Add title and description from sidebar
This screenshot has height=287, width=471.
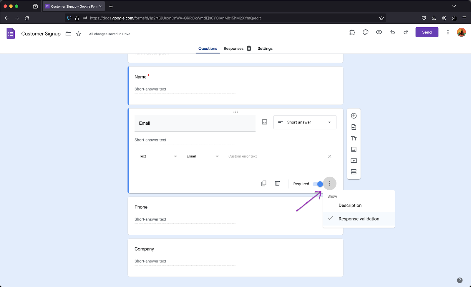pyautogui.click(x=354, y=138)
